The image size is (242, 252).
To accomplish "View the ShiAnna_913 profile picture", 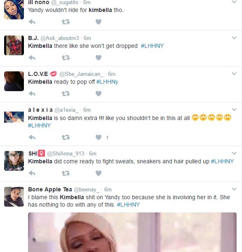I will pos(14,161).
